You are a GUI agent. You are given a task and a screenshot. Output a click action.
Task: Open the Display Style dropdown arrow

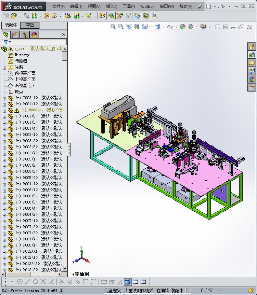(x=164, y=27)
